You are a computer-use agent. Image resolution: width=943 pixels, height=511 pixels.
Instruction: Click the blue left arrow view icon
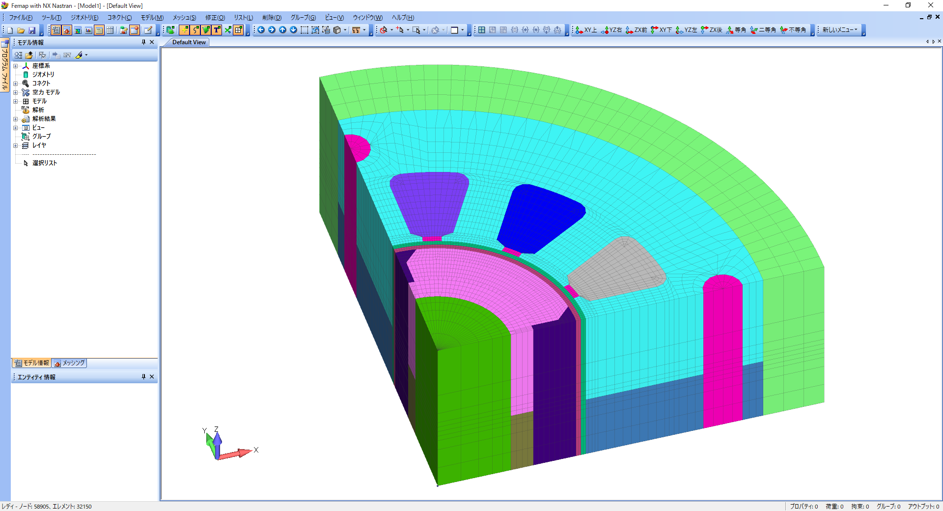coord(261,30)
